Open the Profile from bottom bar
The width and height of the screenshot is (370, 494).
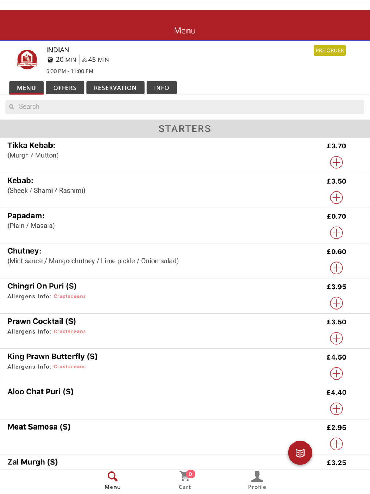[257, 480]
